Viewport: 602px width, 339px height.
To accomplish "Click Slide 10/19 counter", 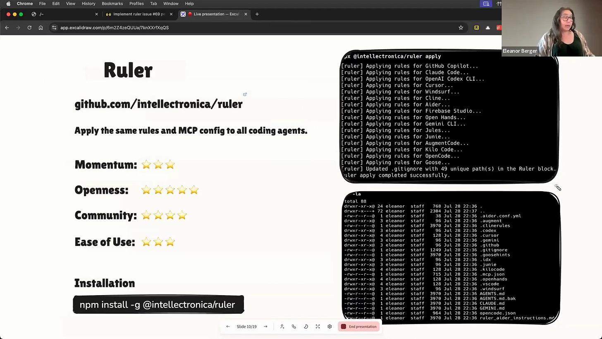I will (x=246, y=327).
